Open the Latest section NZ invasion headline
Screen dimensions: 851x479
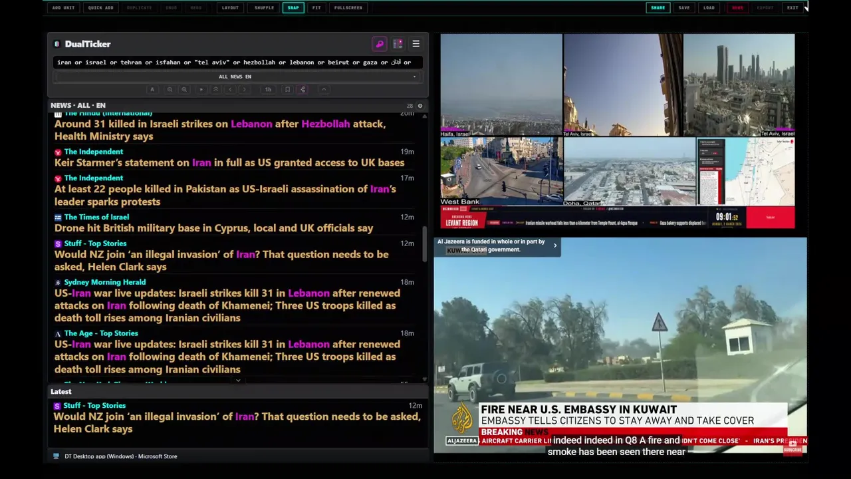click(237, 422)
